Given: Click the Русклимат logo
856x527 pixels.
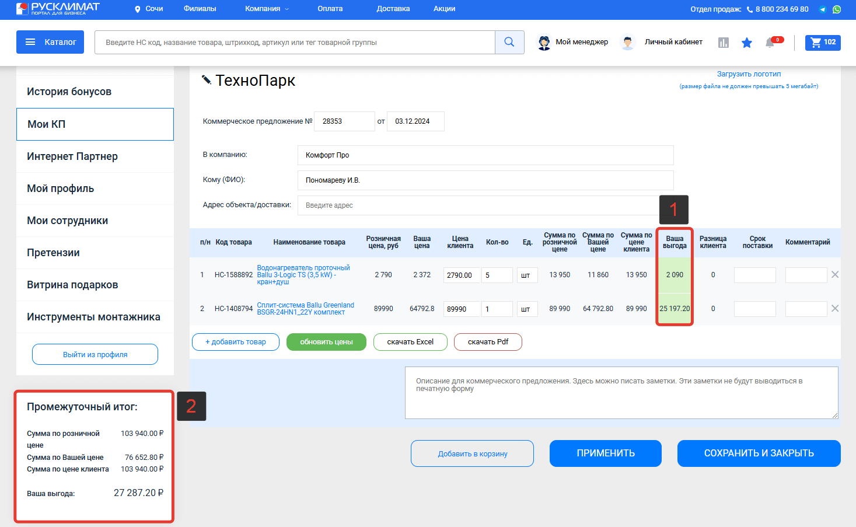Looking at the screenshot, I should tap(58, 8).
